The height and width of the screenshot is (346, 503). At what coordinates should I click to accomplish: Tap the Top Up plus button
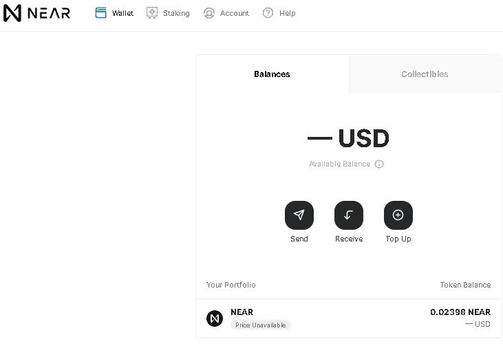tap(398, 215)
